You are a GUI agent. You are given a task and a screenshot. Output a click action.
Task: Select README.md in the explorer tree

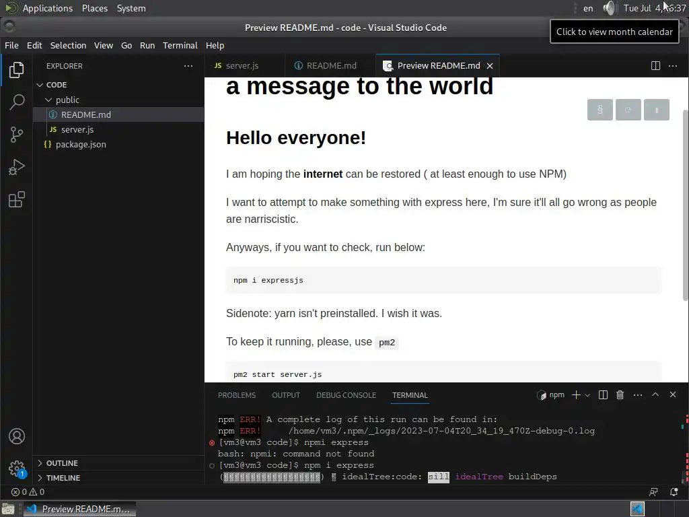coord(118,114)
